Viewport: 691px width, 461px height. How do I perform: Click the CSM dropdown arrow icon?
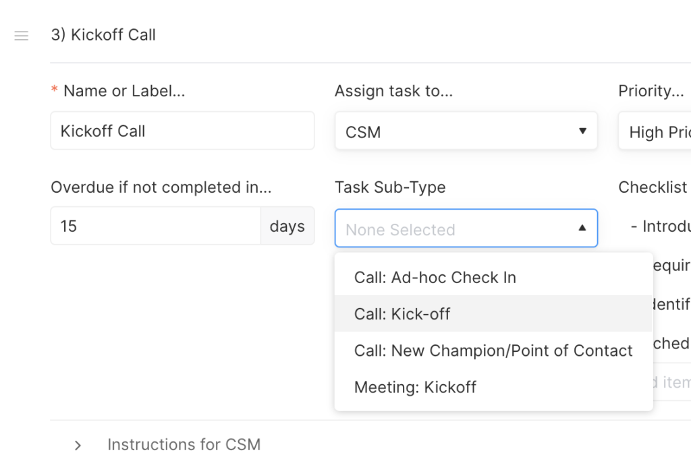582,131
